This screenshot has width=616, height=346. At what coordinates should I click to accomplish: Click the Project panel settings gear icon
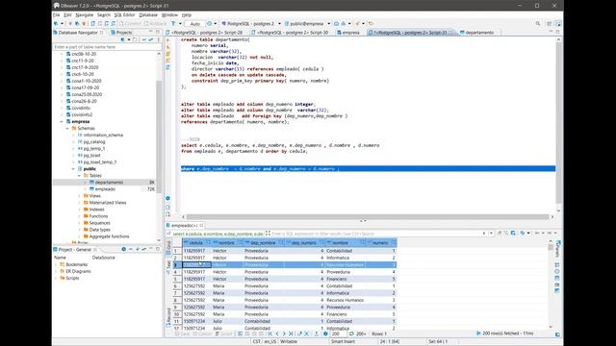tap(124, 250)
